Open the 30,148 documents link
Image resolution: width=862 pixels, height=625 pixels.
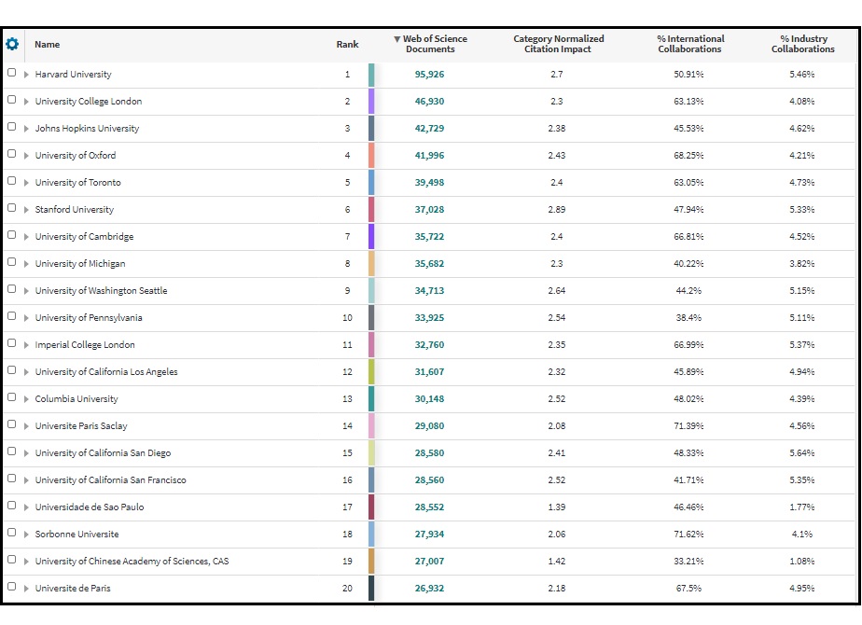click(429, 399)
